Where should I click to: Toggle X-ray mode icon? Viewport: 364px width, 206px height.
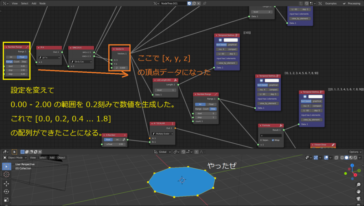(x=336, y=158)
